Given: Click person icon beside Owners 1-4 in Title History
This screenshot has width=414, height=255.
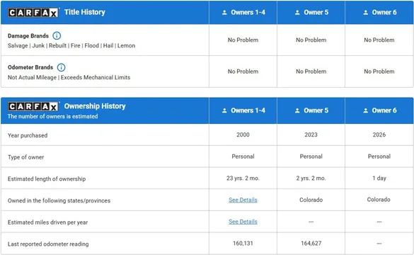Looking at the screenshot, I should (224, 13).
